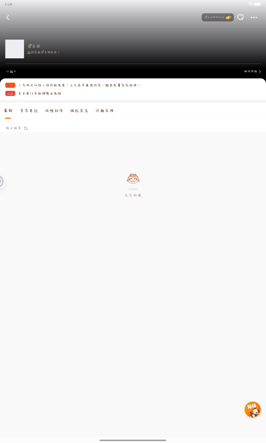This screenshot has width=266, height=443.
Task: Switch to the 组队交友 tab
Action: (x=79, y=111)
